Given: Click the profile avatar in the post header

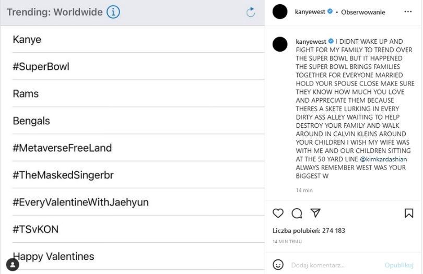Looking at the screenshot, I should pos(280,11).
